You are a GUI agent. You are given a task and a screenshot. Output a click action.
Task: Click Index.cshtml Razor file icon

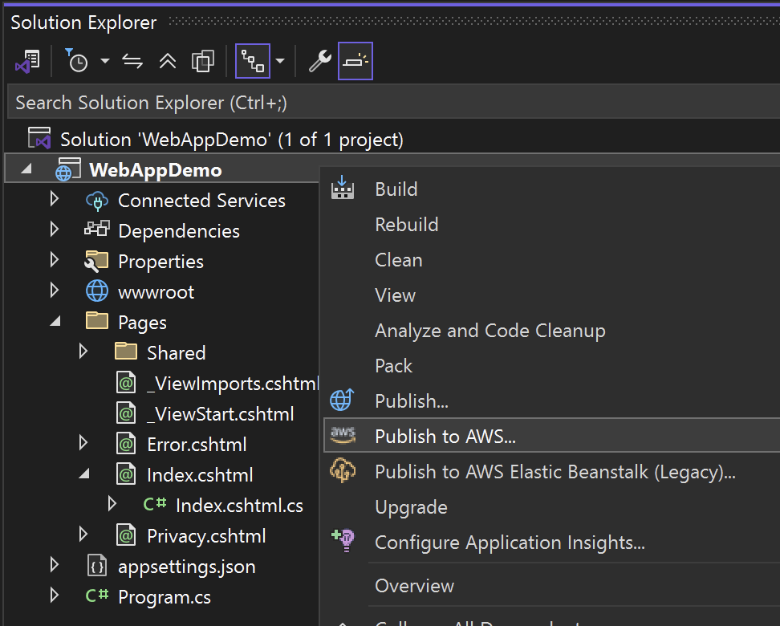[x=126, y=474]
